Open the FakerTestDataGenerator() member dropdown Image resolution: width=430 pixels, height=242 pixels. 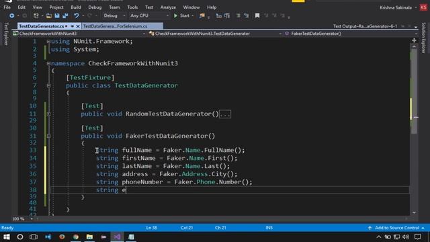point(351,34)
